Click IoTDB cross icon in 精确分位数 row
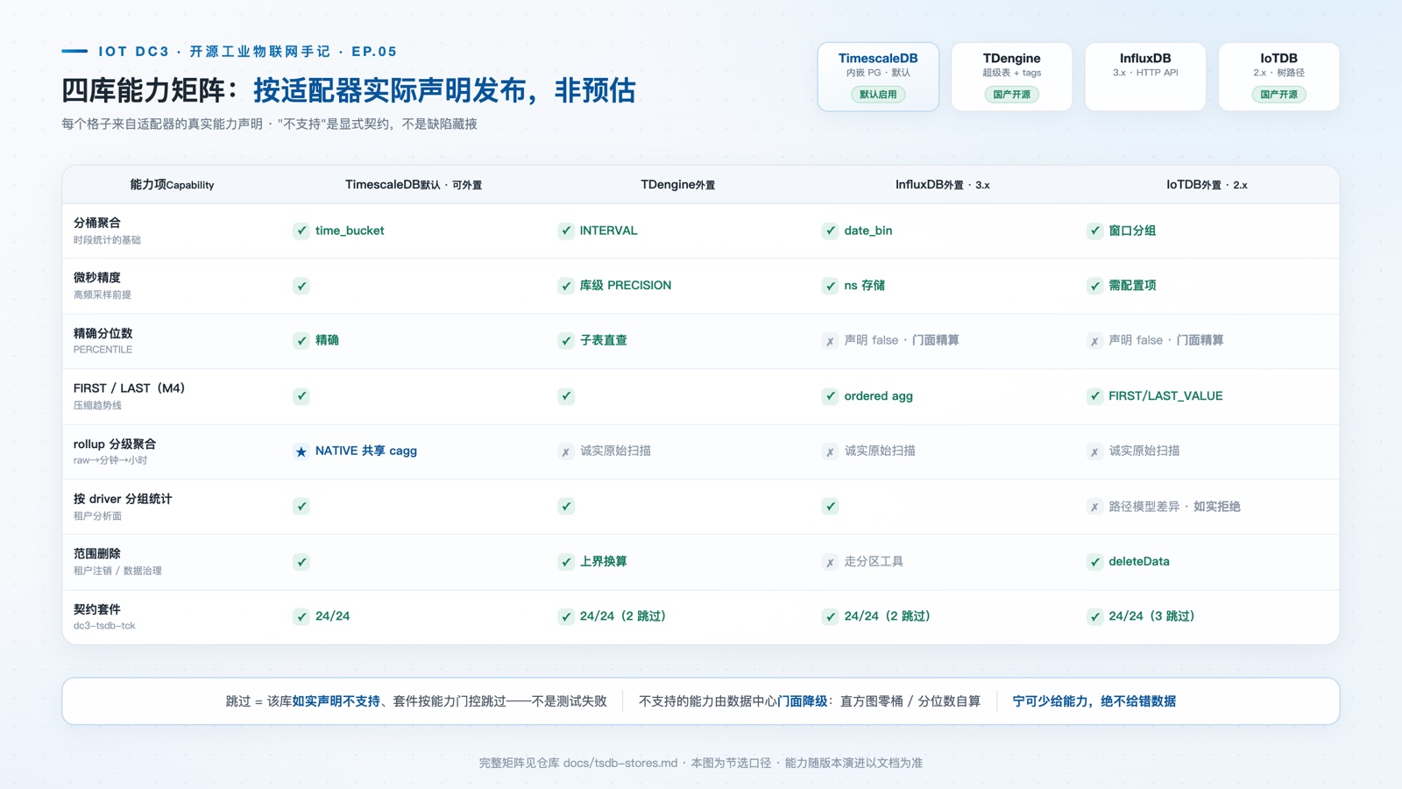1402x789 pixels. [x=1094, y=341]
